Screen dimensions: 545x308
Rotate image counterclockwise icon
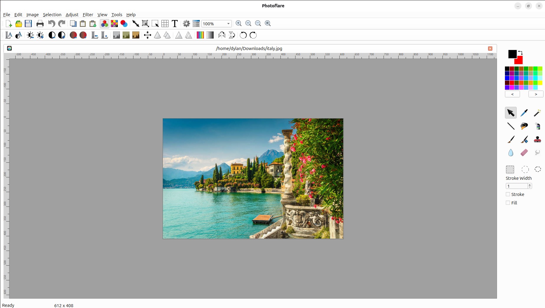[x=243, y=35]
